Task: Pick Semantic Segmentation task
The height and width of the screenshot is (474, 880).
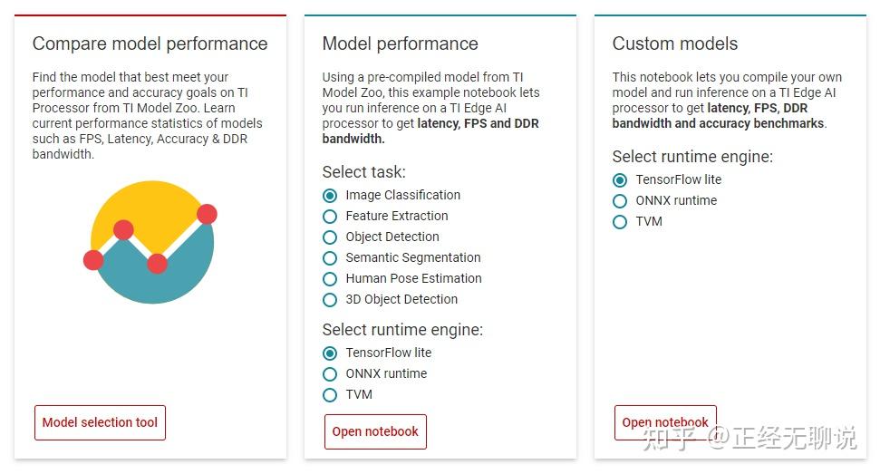Action: click(330, 258)
